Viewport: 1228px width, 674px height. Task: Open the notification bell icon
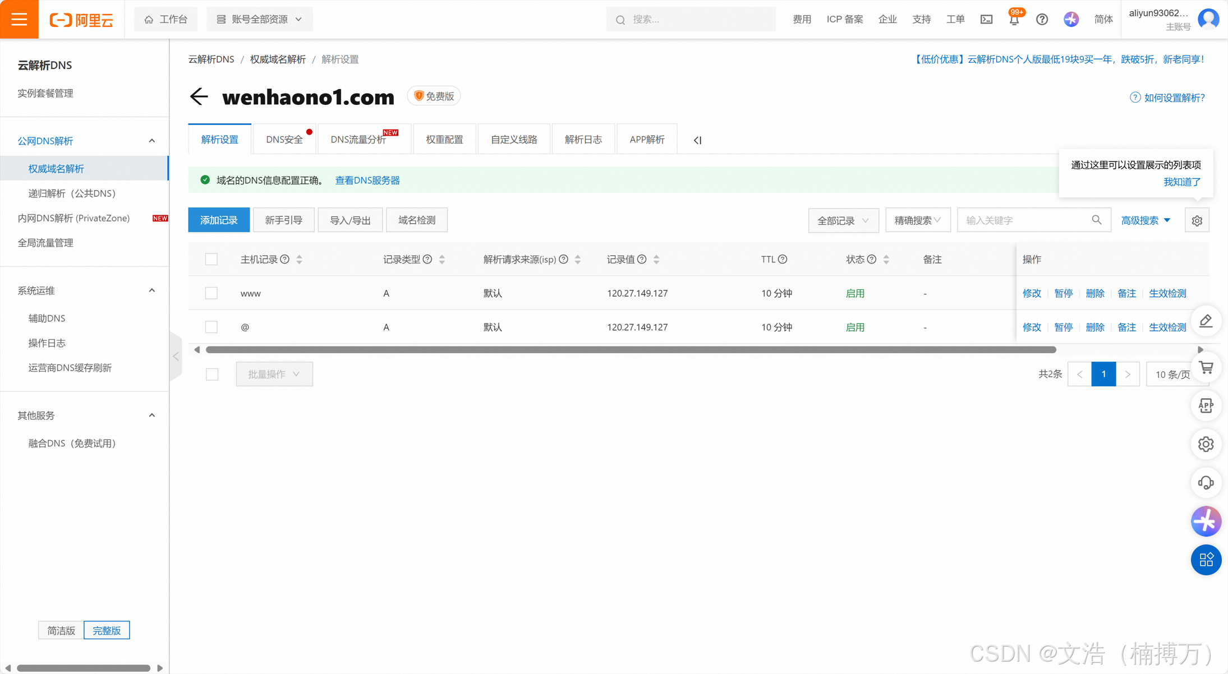click(x=1014, y=20)
